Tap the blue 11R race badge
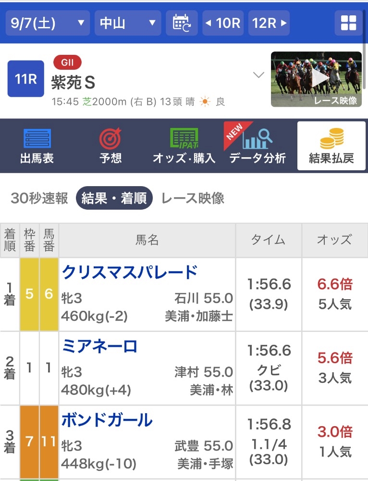This screenshot has width=368, height=481. (26, 79)
